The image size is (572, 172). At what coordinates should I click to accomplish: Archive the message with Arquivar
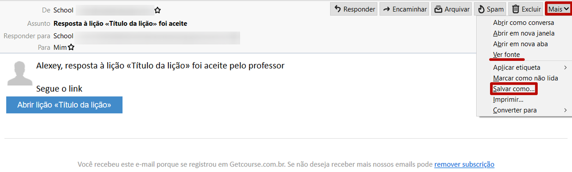pos(452,9)
